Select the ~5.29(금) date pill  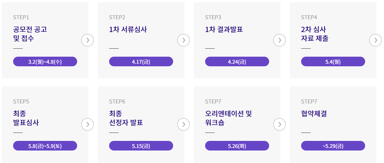333,146
